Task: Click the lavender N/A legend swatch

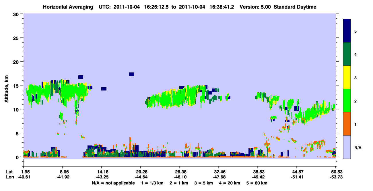Action: point(347,147)
